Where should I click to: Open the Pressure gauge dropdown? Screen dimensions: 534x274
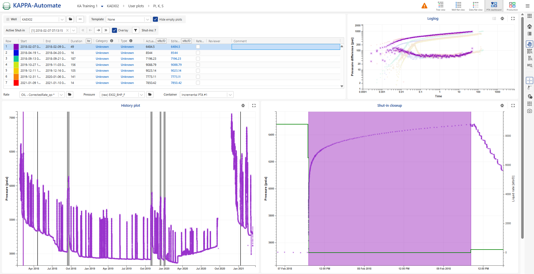point(141,95)
